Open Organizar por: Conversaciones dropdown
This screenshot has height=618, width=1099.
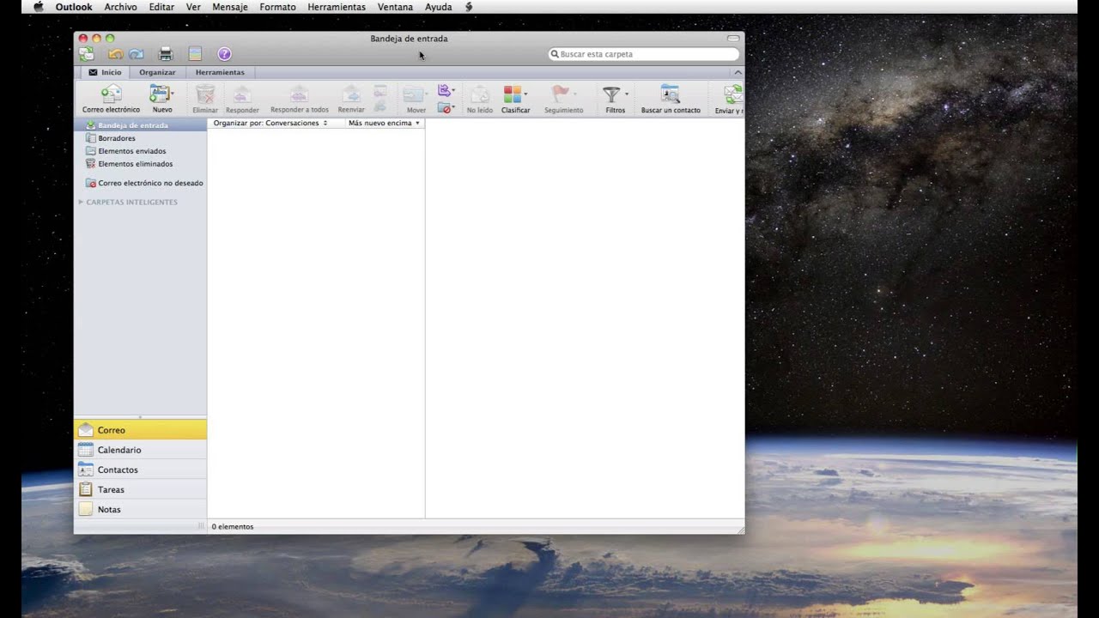(x=270, y=123)
